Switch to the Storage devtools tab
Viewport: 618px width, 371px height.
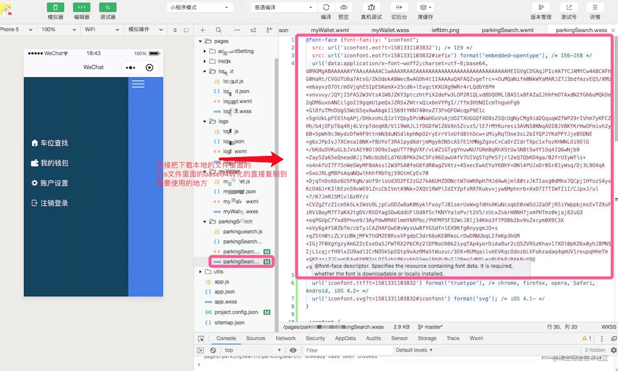pyautogui.click(x=427, y=339)
